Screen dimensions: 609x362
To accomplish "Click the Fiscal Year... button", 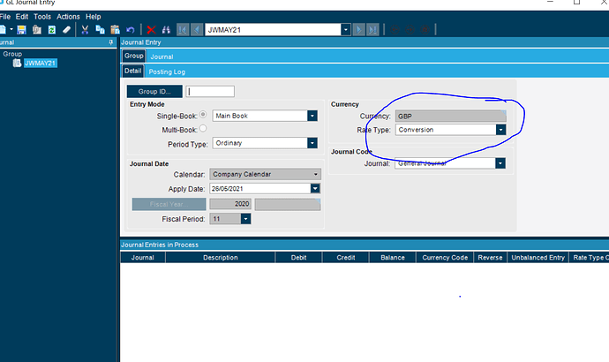I will tap(169, 204).
